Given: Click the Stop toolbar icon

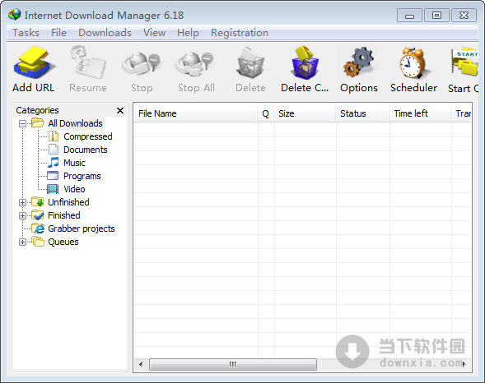Looking at the screenshot, I should [142, 63].
